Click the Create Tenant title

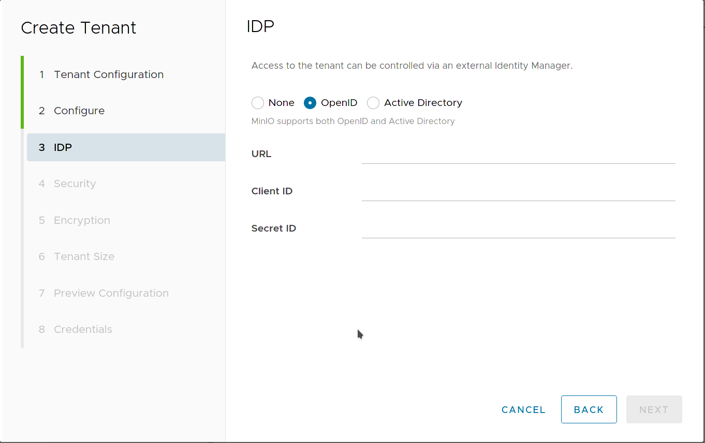coord(78,28)
